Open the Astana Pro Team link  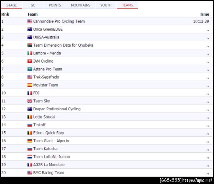(x=48, y=69)
